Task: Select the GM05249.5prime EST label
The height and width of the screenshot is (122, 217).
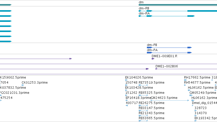Action: point(203,93)
